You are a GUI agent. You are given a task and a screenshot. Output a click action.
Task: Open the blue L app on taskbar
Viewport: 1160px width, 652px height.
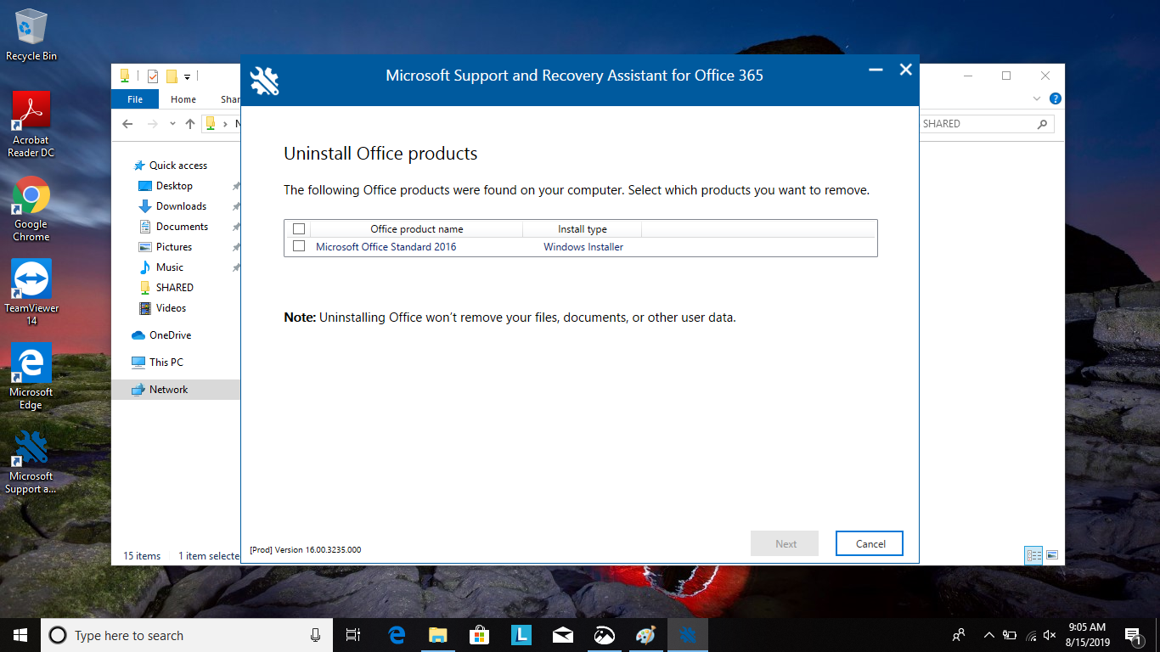[x=521, y=635]
